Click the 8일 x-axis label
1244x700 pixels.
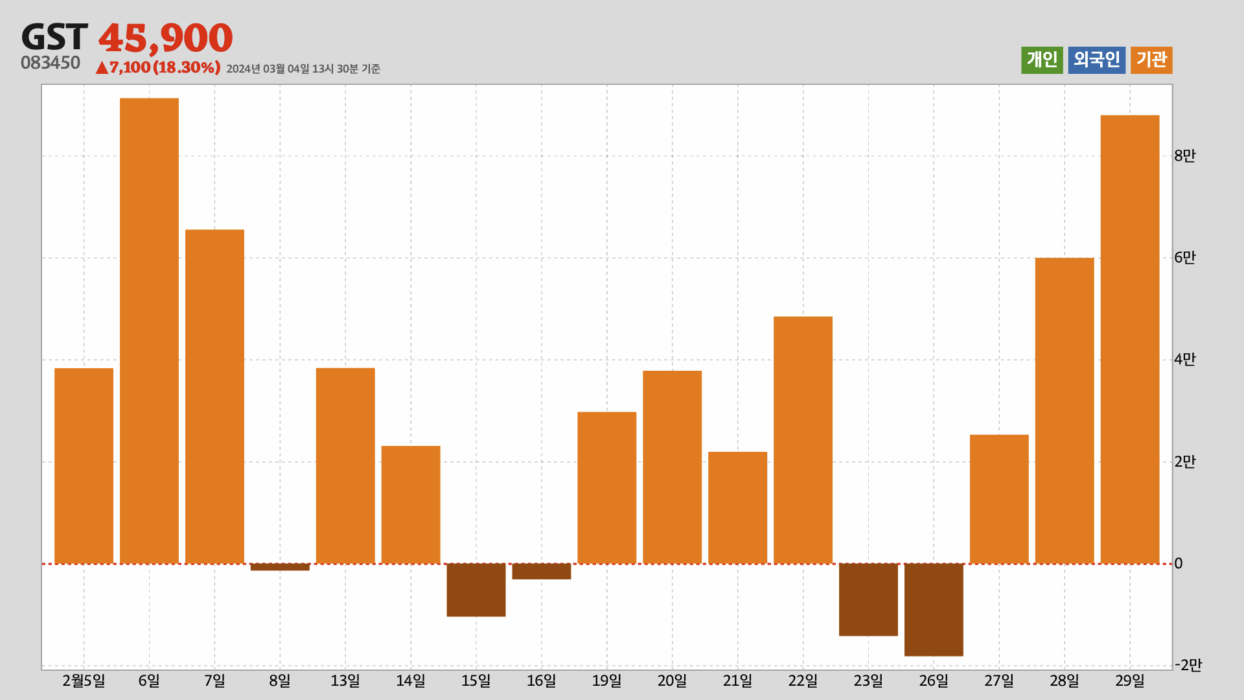click(280, 681)
